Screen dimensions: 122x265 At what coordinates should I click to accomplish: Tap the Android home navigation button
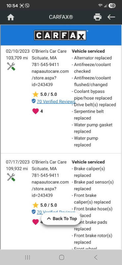click(61, 257)
